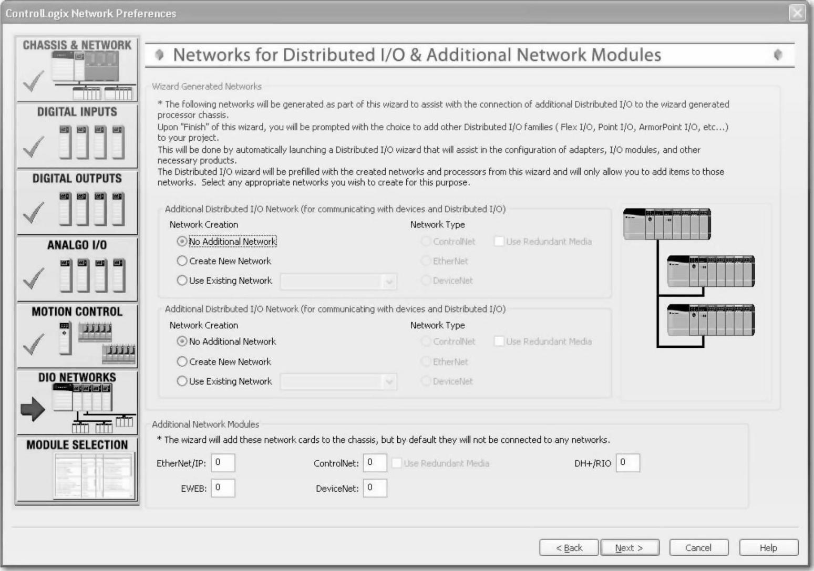The height and width of the screenshot is (571, 814).
Task: Proceed with the Next button
Action: point(630,548)
